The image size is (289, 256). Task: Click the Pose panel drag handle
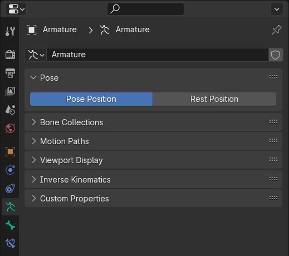point(273,77)
